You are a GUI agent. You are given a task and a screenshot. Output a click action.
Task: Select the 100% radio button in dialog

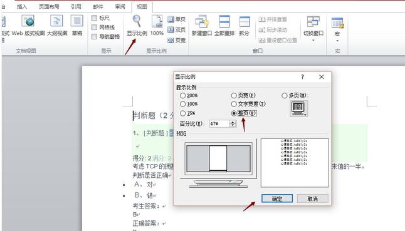[x=183, y=104]
